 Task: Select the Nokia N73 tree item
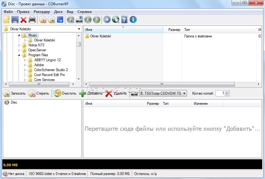tap(36, 45)
